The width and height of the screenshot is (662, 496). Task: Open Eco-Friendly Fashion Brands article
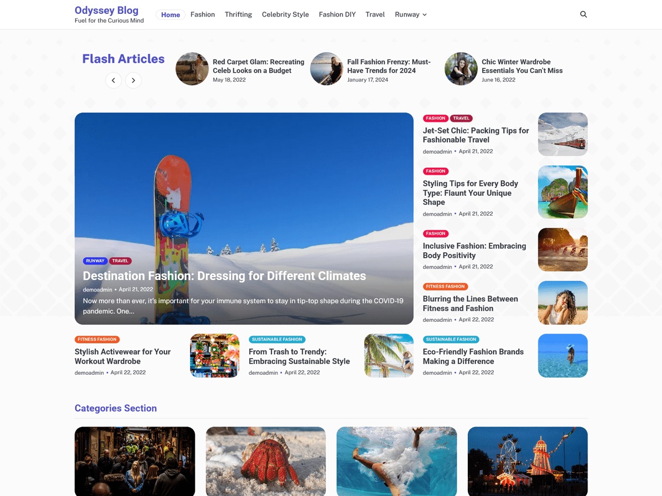pos(473,356)
